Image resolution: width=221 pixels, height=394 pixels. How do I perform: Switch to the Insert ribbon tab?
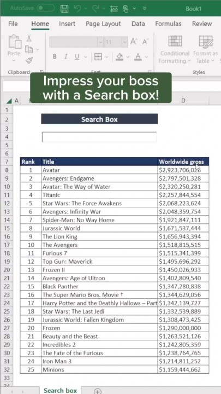click(x=67, y=24)
